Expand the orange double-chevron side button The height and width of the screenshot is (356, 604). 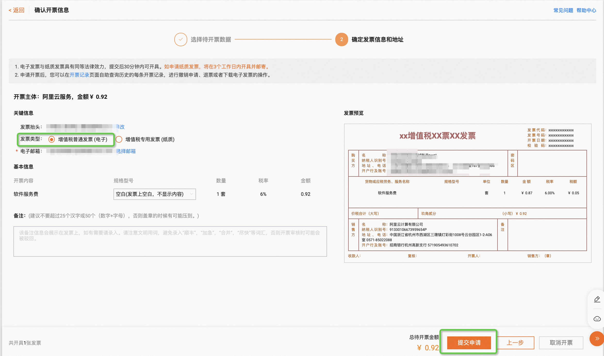[597, 338]
